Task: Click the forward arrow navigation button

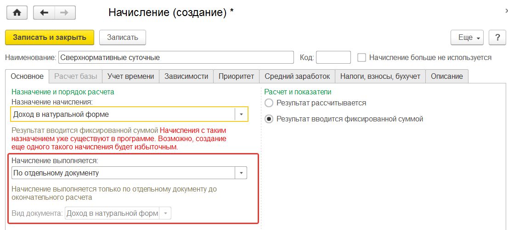Action: [x=65, y=13]
